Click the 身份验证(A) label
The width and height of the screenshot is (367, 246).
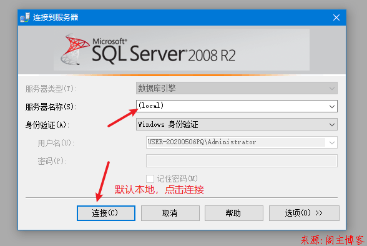click(47, 125)
